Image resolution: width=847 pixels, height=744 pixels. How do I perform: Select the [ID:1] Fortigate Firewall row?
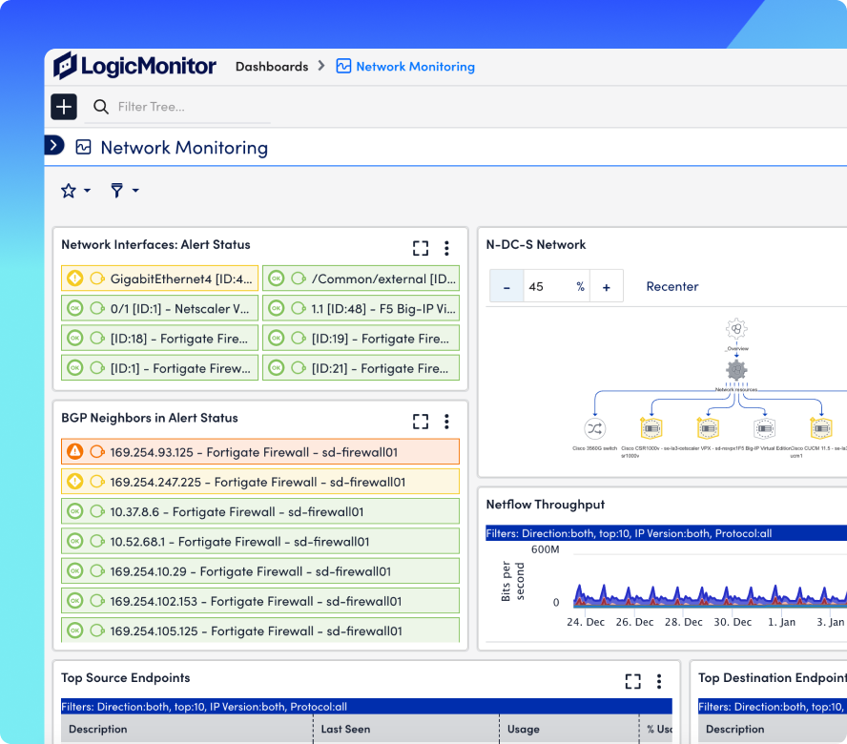click(x=160, y=368)
